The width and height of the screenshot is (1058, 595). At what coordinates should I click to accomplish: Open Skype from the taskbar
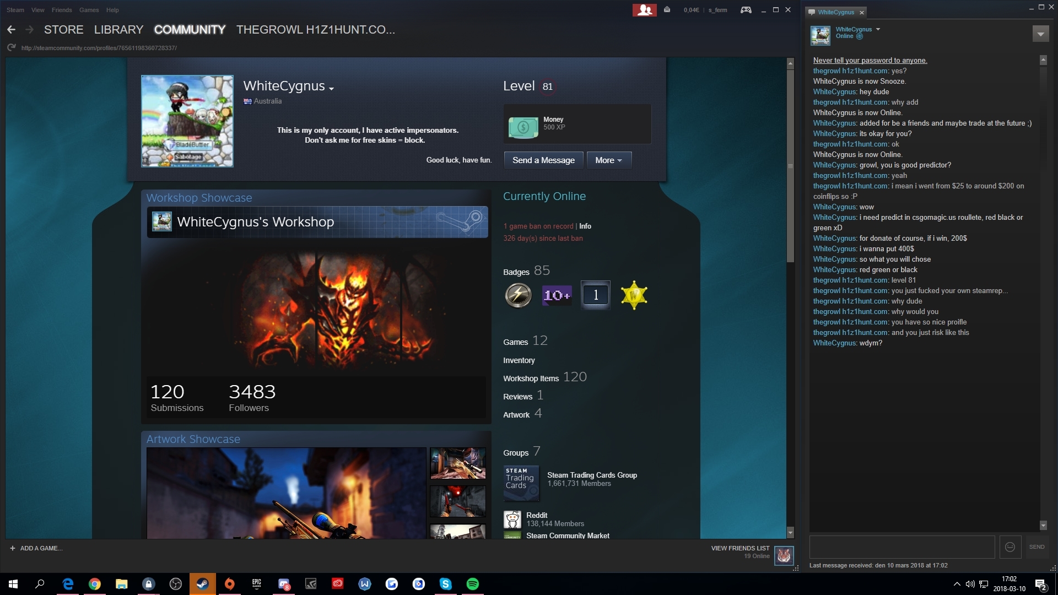click(446, 584)
